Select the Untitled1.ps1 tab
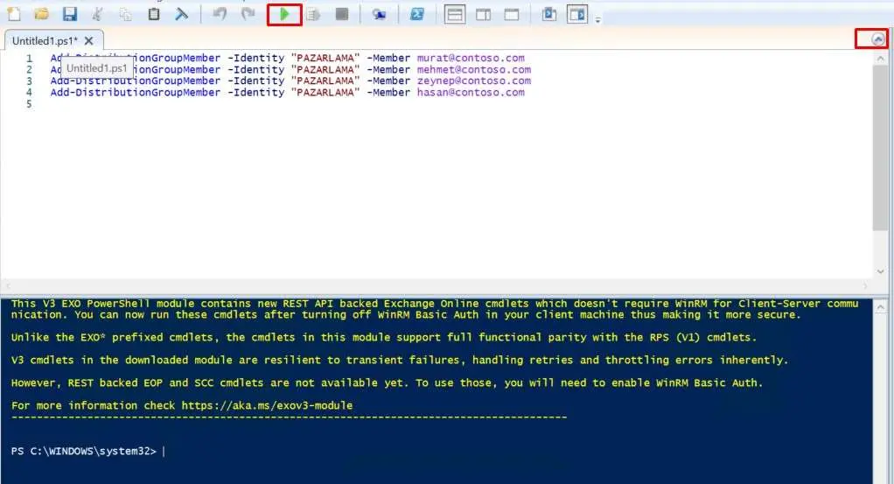This screenshot has height=484, width=894. click(x=44, y=40)
